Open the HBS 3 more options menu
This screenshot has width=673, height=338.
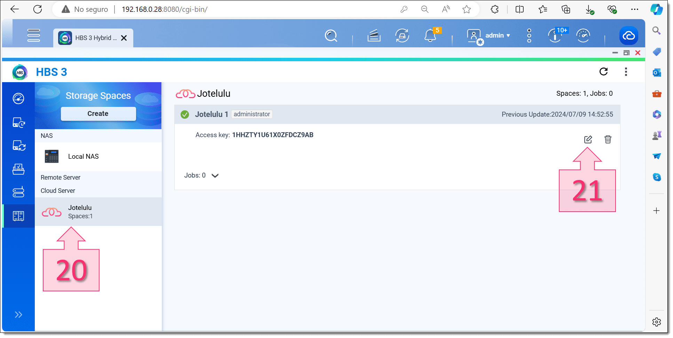[626, 72]
